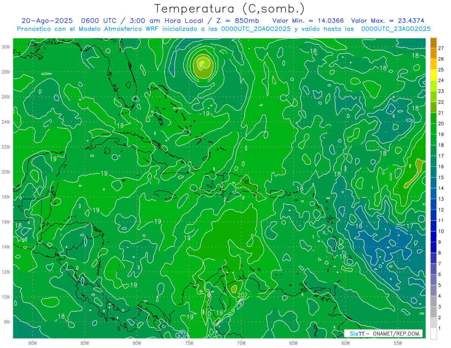Click the "75W" longitude axis label

point(189,343)
